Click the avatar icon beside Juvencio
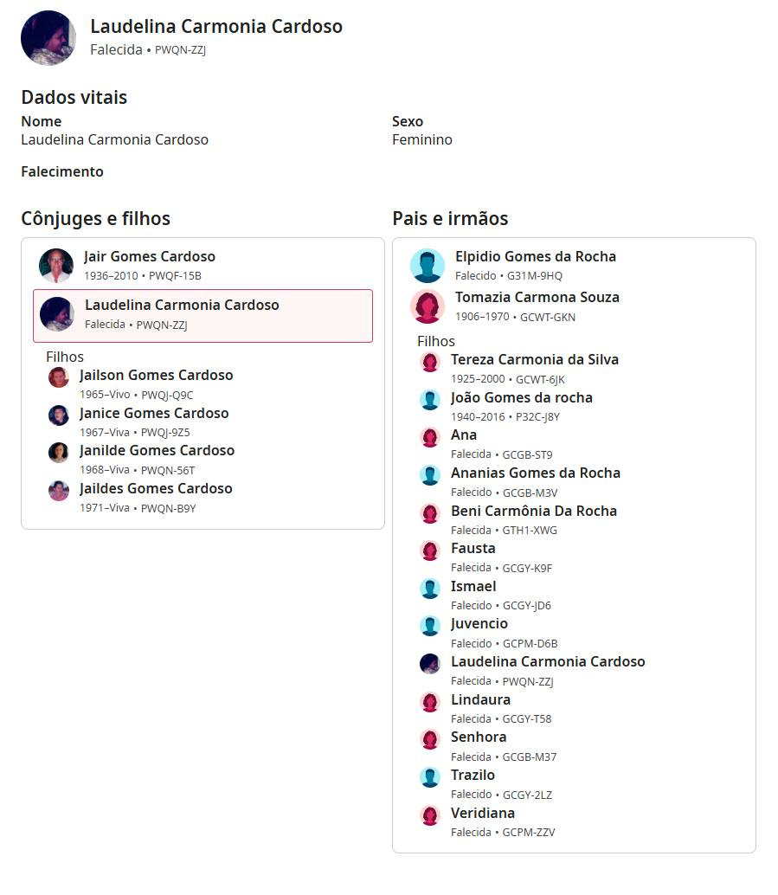This screenshot has height=895, width=778. (430, 626)
